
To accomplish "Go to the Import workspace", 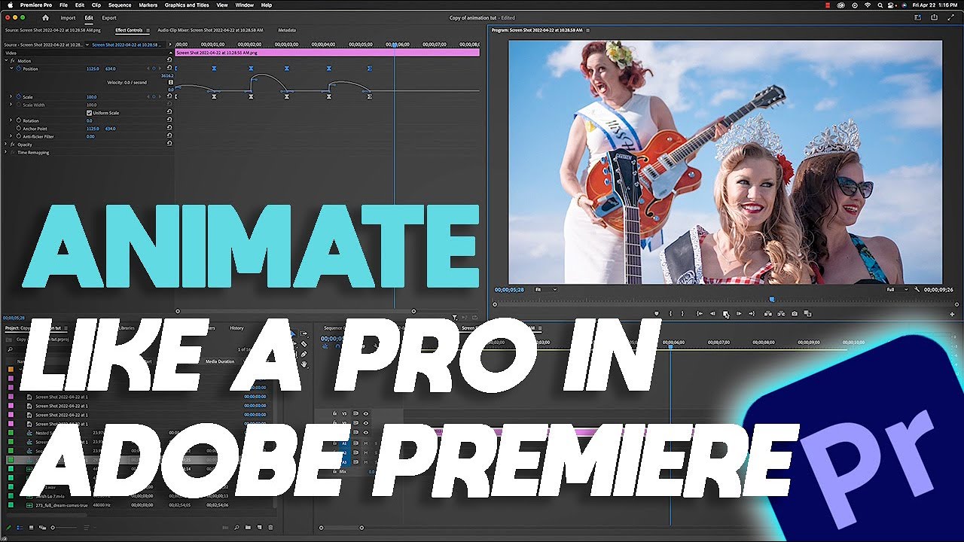I will [68, 17].
